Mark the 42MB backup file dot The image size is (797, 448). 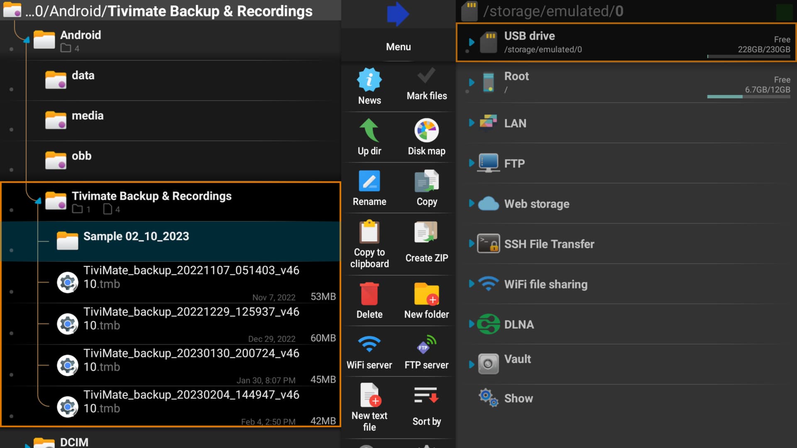pyautogui.click(x=11, y=416)
